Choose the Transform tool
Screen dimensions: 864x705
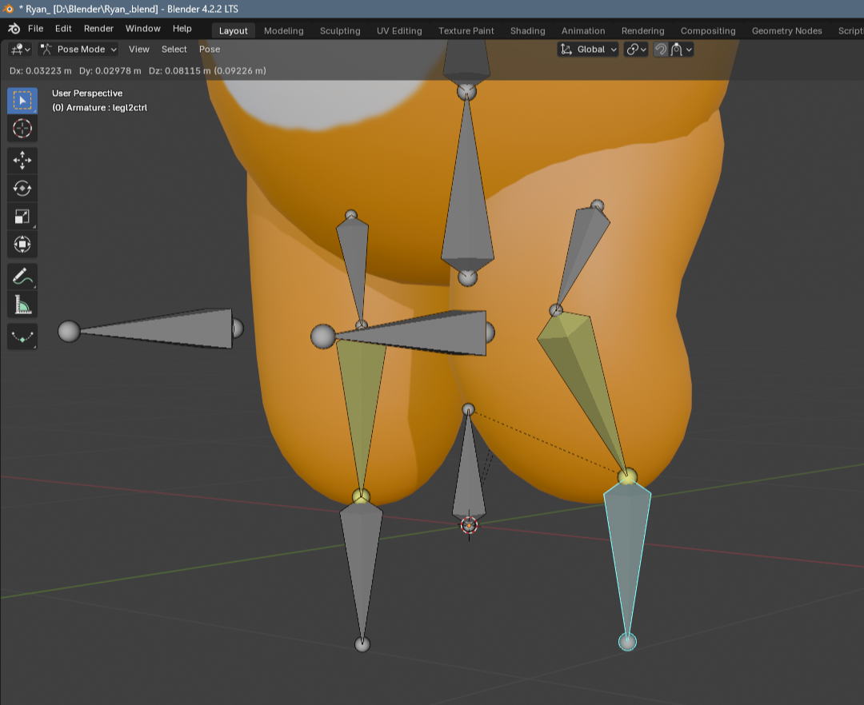click(x=22, y=245)
